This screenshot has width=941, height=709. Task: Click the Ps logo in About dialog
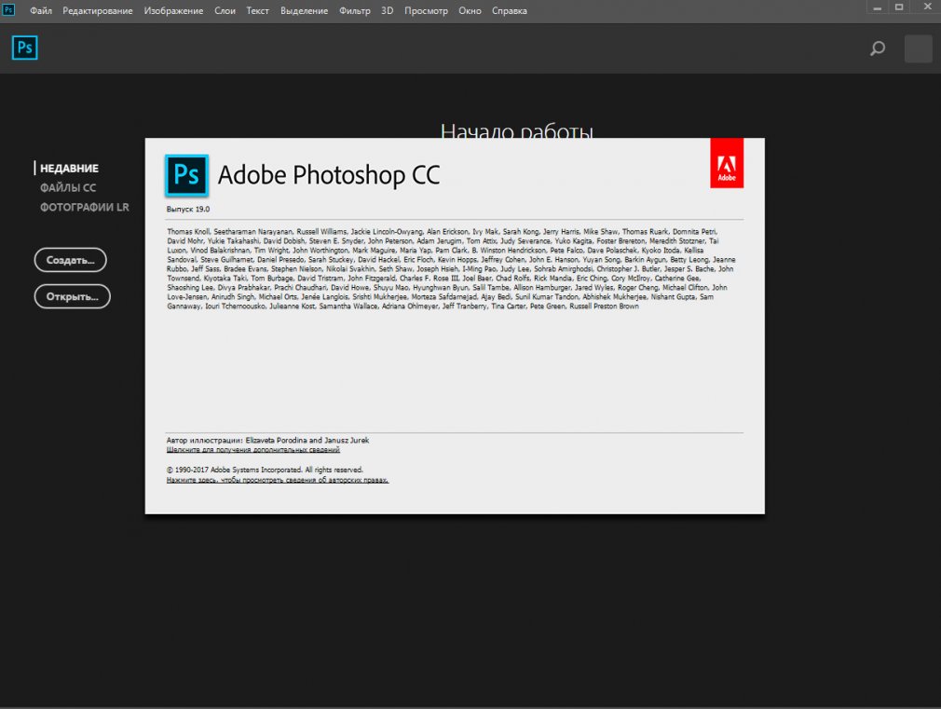pos(186,175)
